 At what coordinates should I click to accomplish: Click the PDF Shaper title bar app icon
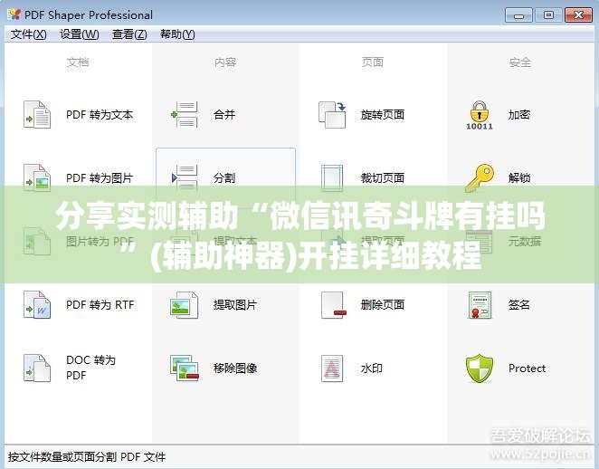tap(14, 14)
